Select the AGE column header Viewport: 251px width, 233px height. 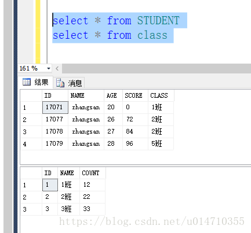(x=113, y=95)
